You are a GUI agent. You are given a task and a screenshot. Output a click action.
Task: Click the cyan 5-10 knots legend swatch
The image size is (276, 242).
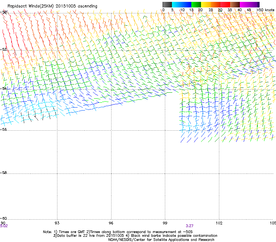click(x=177, y=4)
